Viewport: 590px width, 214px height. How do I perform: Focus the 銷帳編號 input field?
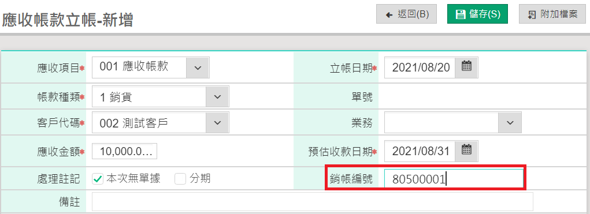click(x=454, y=179)
